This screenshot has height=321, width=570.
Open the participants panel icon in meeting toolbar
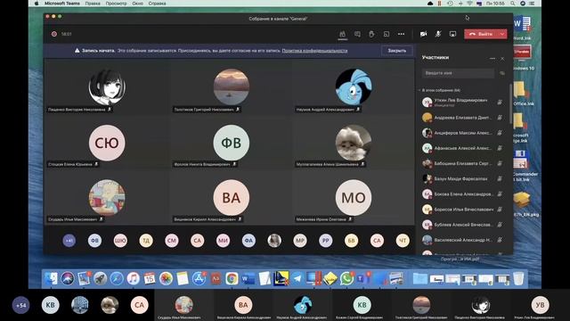[342, 34]
